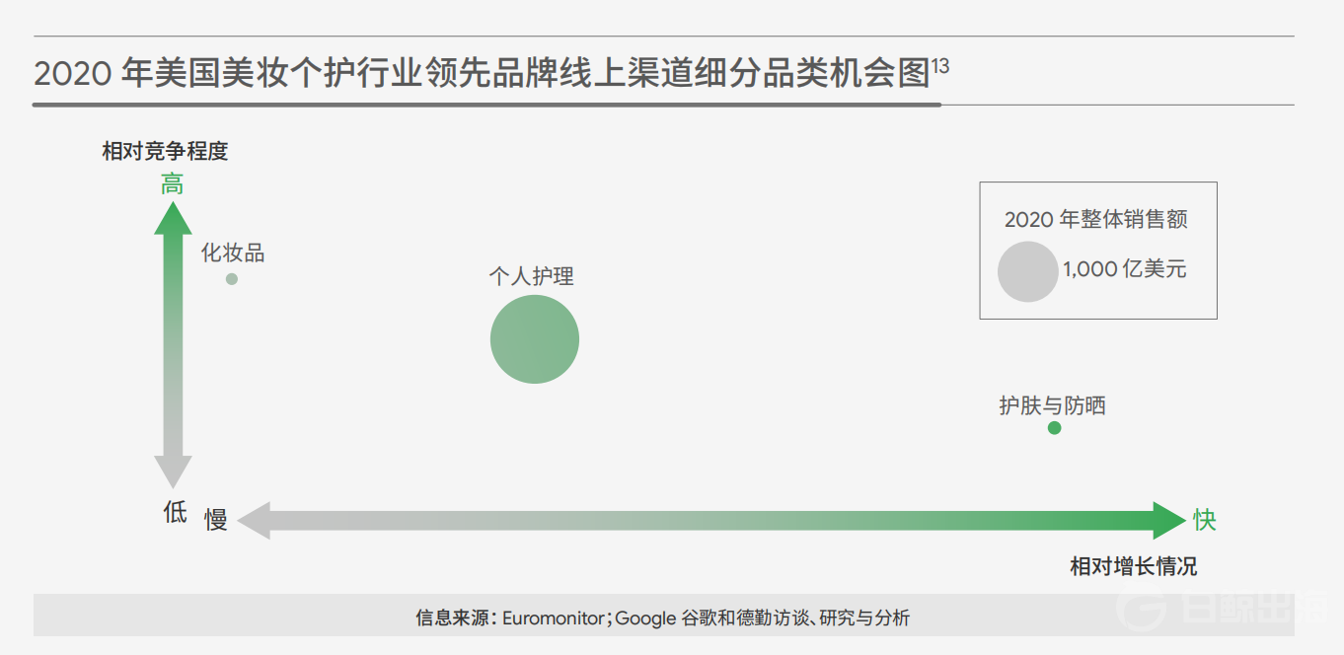1344x655 pixels.
Task: Click the green 护肤与防晒 data point
Action: [1054, 428]
